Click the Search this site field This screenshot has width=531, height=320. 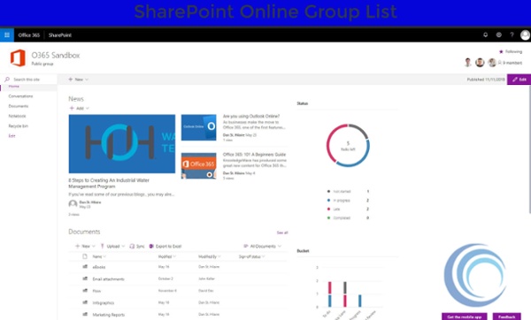click(29, 80)
